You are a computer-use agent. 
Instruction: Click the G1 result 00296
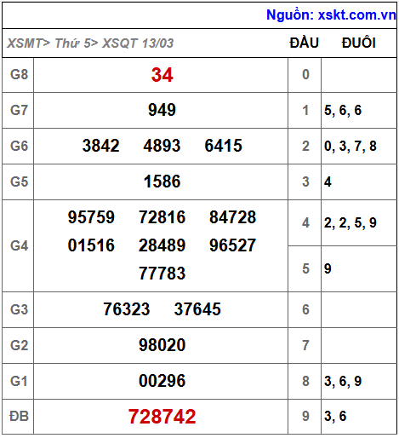click(x=162, y=381)
